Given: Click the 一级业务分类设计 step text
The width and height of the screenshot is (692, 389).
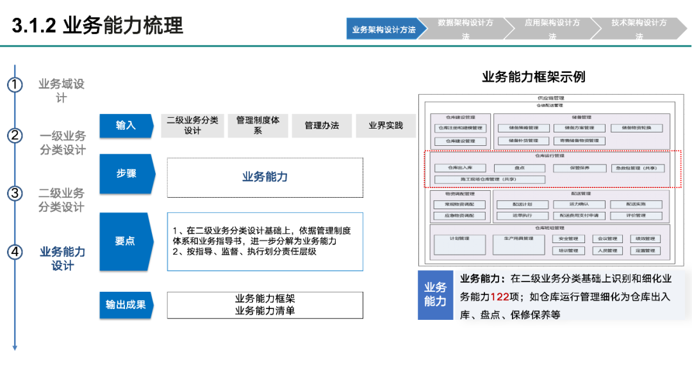Looking at the screenshot, I should (x=63, y=143).
